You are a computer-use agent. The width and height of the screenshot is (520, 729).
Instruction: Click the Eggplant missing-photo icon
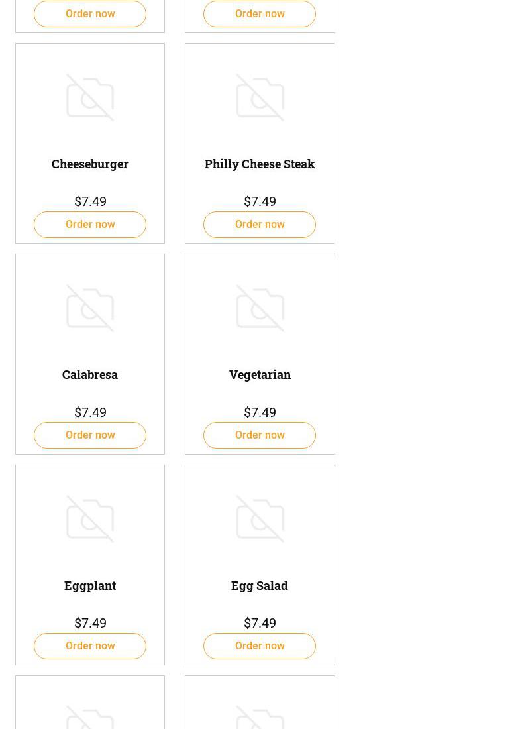(x=90, y=519)
